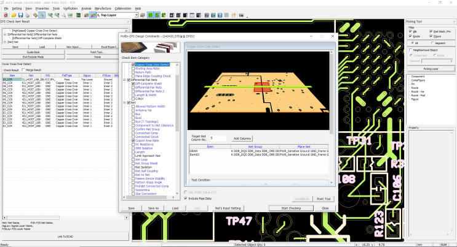Toggle Copper Area Ratio checkbox
Image resolution: width=457 pixels, height=247 pixels.
click(133, 140)
